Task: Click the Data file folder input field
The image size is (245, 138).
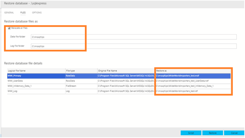Action: point(133,37)
